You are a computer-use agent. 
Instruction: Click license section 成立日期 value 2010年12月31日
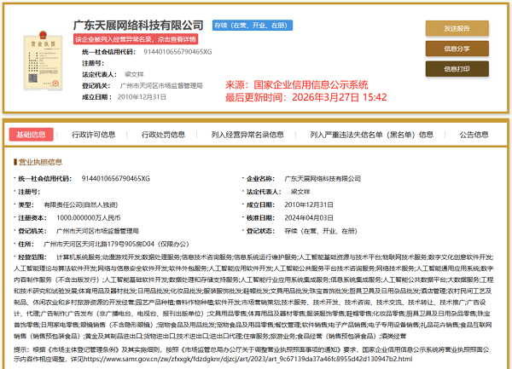point(309,205)
